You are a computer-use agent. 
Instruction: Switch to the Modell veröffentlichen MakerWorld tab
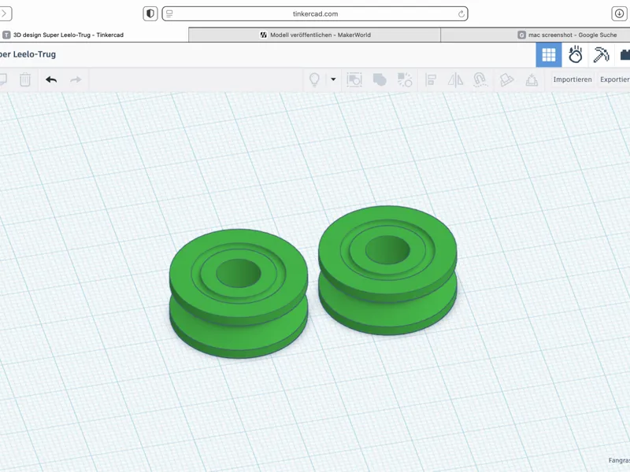[x=314, y=35]
